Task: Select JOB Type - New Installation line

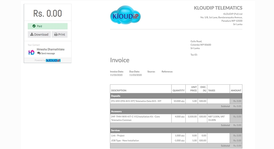Action: click(125, 141)
